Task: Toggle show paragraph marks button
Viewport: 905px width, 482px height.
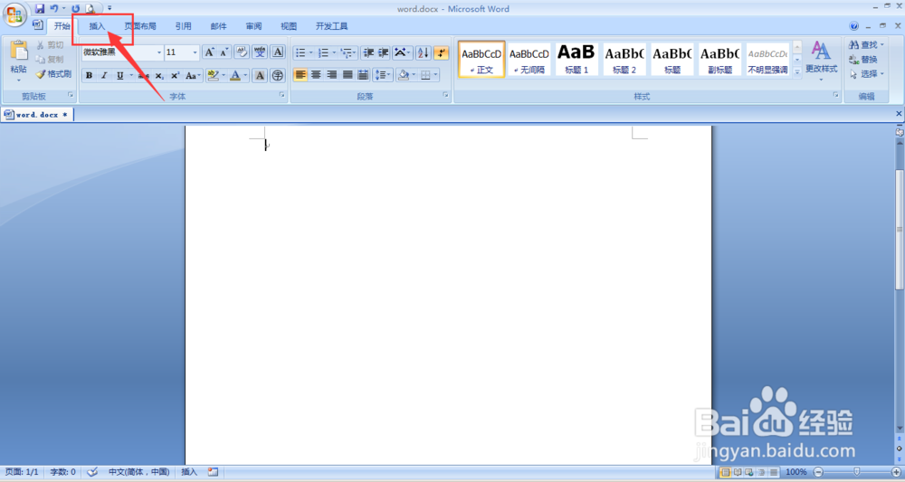Action: [441, 52]
